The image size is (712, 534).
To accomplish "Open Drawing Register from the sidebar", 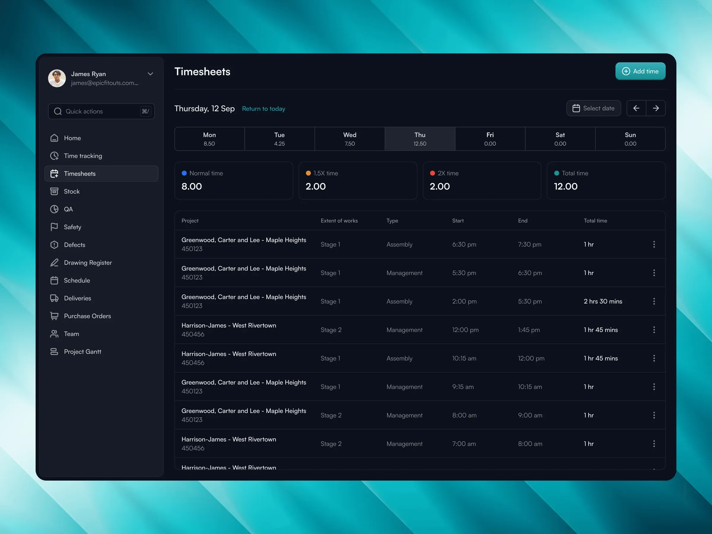I will pyautogui.click(x=101, y=263).
